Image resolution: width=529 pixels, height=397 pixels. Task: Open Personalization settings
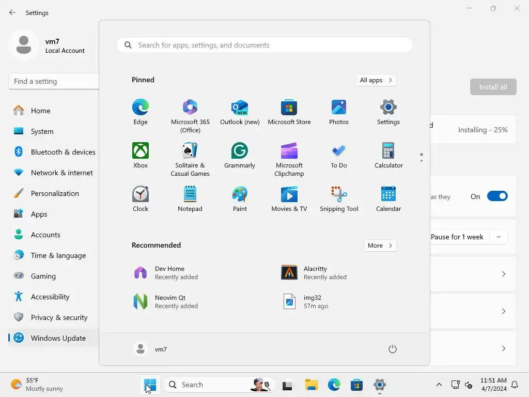tap(54, 193)
